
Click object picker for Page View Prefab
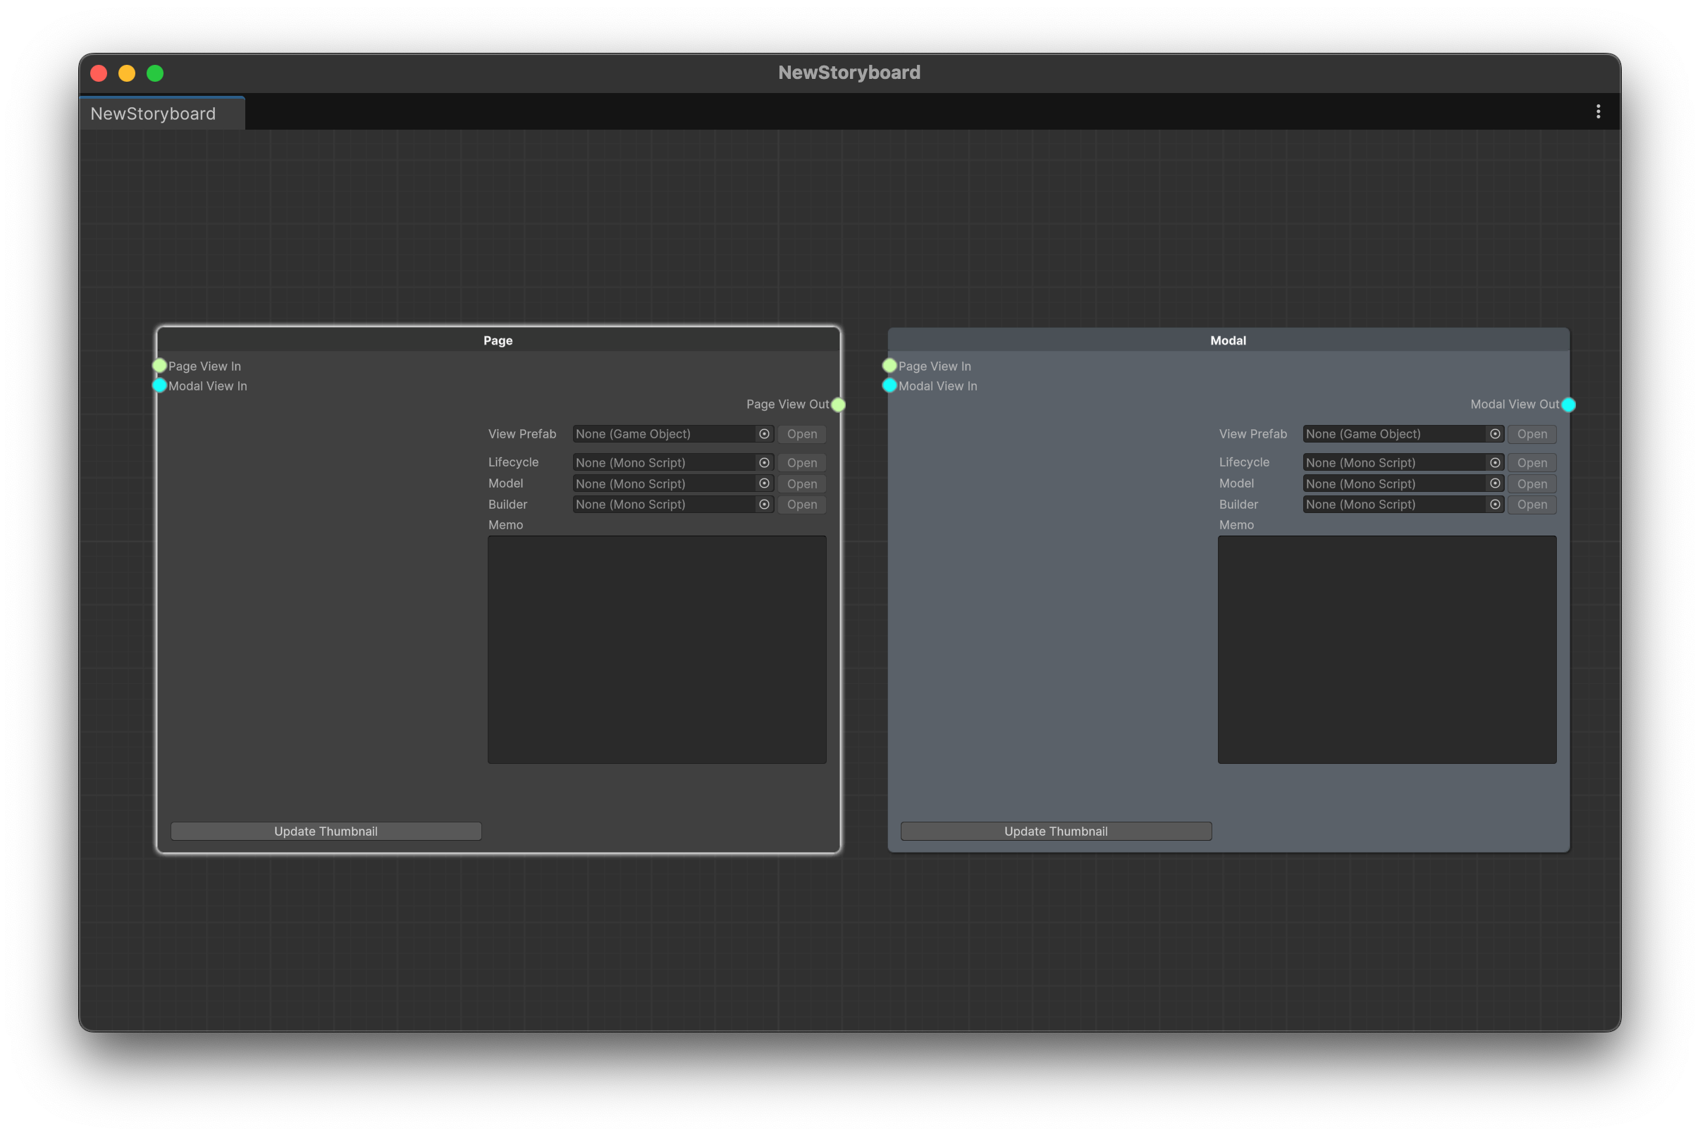[x=764, y=434]
